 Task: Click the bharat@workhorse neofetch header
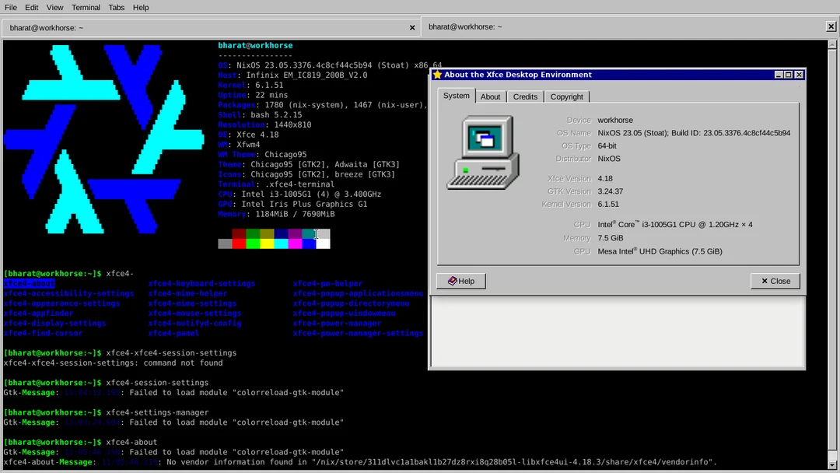coord(255,46)
